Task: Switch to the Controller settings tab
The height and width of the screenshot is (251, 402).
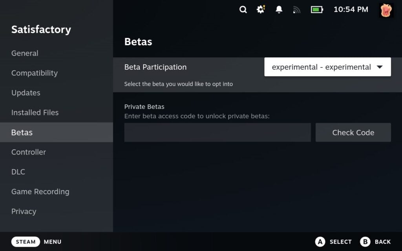Action: [x=28, y=152]
